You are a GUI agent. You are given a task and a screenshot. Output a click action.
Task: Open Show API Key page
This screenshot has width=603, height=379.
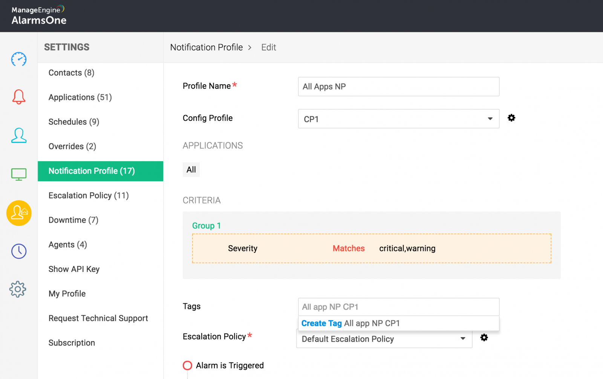click(x=74, y=269)
